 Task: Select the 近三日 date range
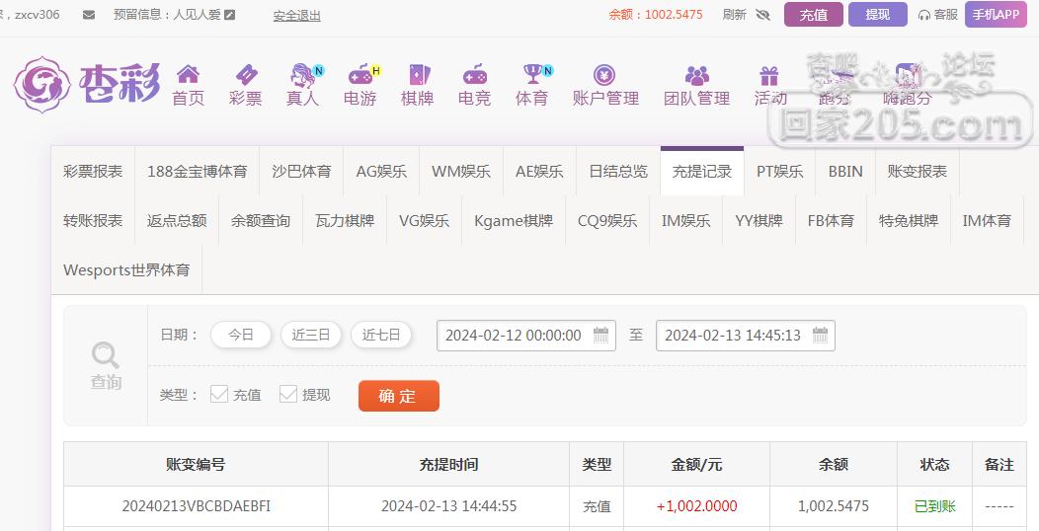tap(311, 335)
